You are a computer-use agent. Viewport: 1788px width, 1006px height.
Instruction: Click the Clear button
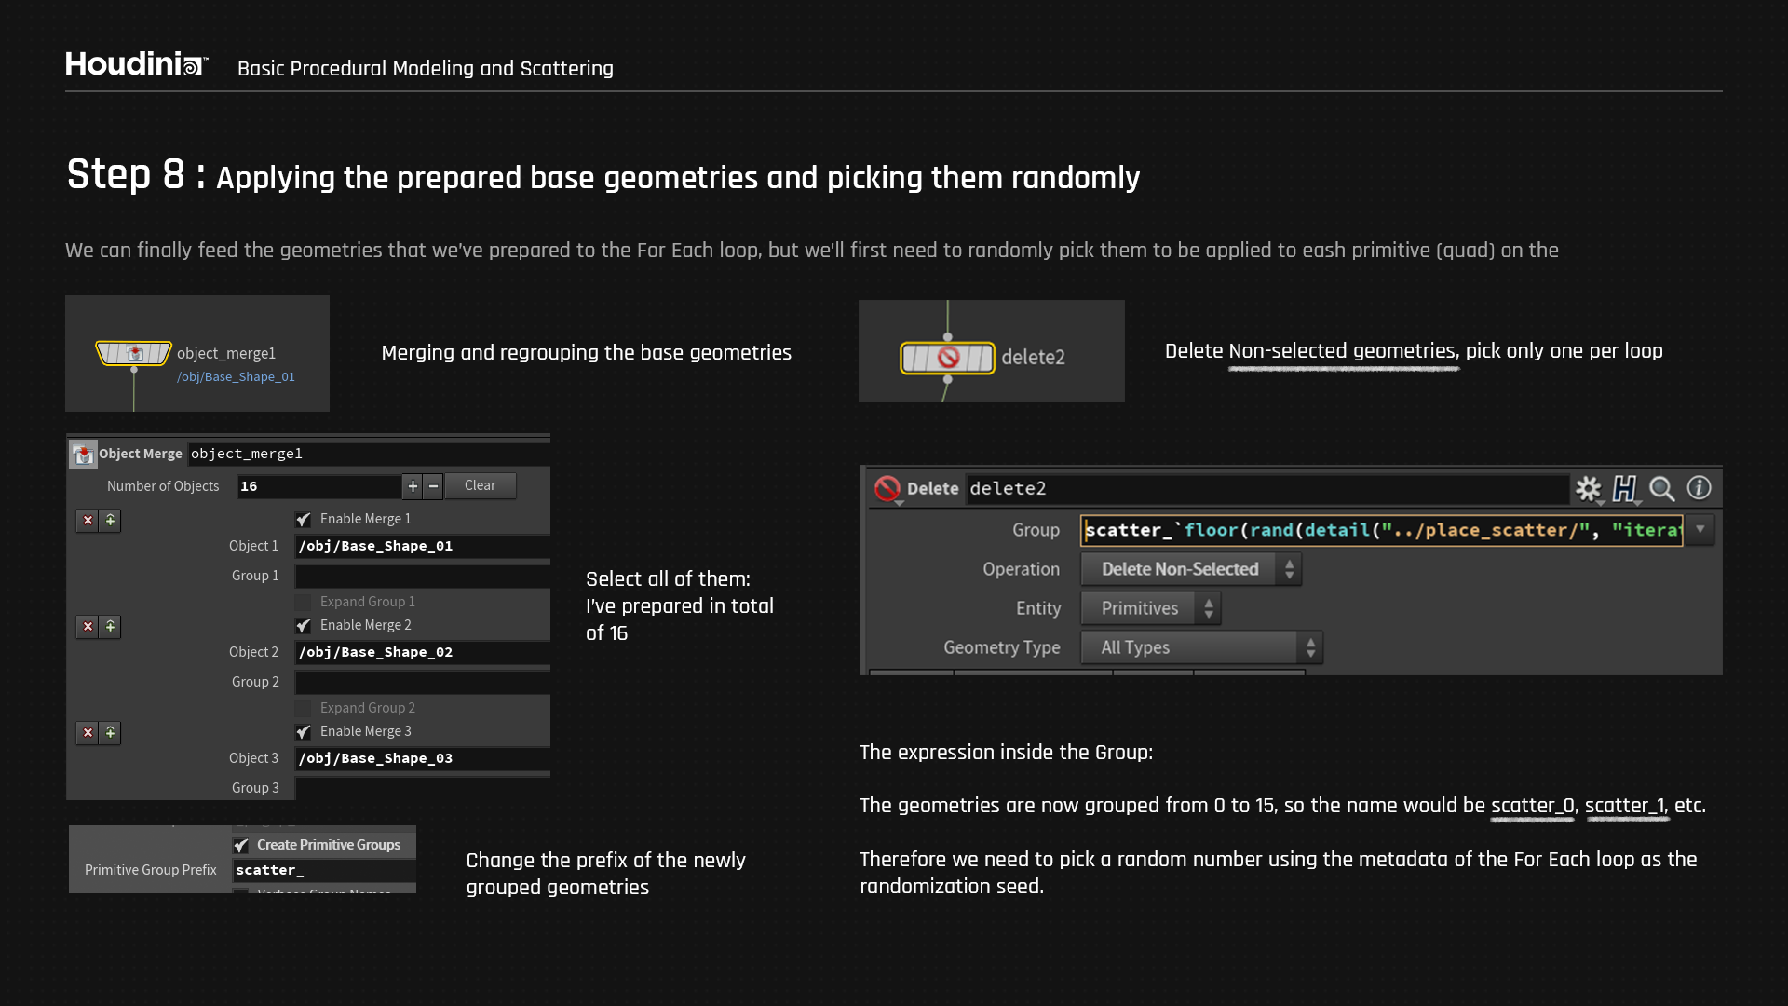coord(481,485)
